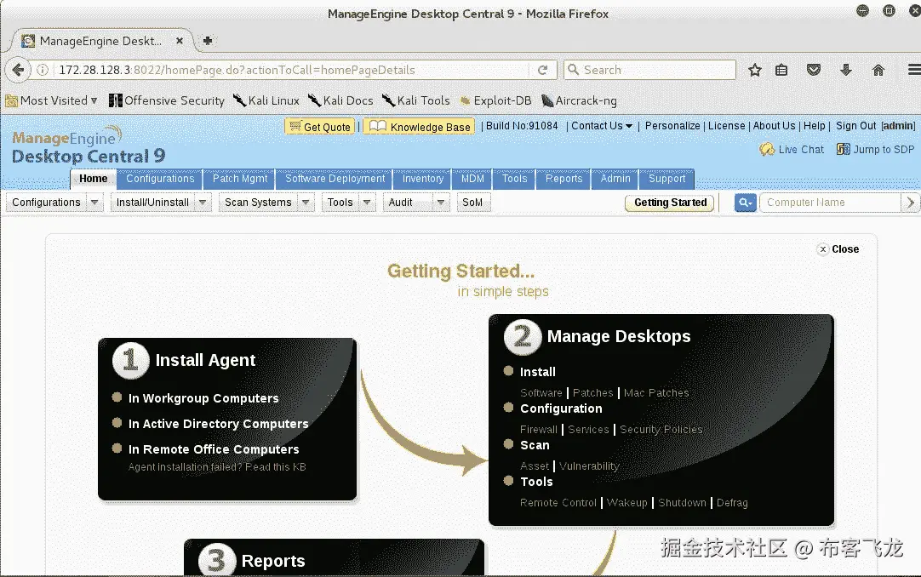This screenshot has height=577, width=921.
Task: Switch to the MDM tab
Action: pyautogui.click(x=472, y=179)
